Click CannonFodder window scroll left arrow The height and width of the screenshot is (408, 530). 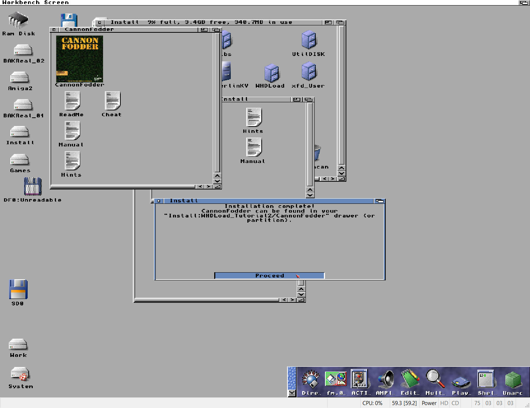pyautogui.click(x=200, y=187)
